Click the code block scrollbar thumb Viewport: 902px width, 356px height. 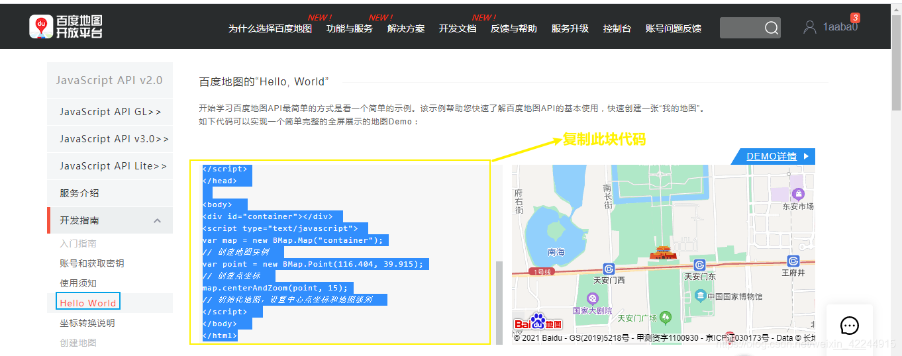pos(499,302)
